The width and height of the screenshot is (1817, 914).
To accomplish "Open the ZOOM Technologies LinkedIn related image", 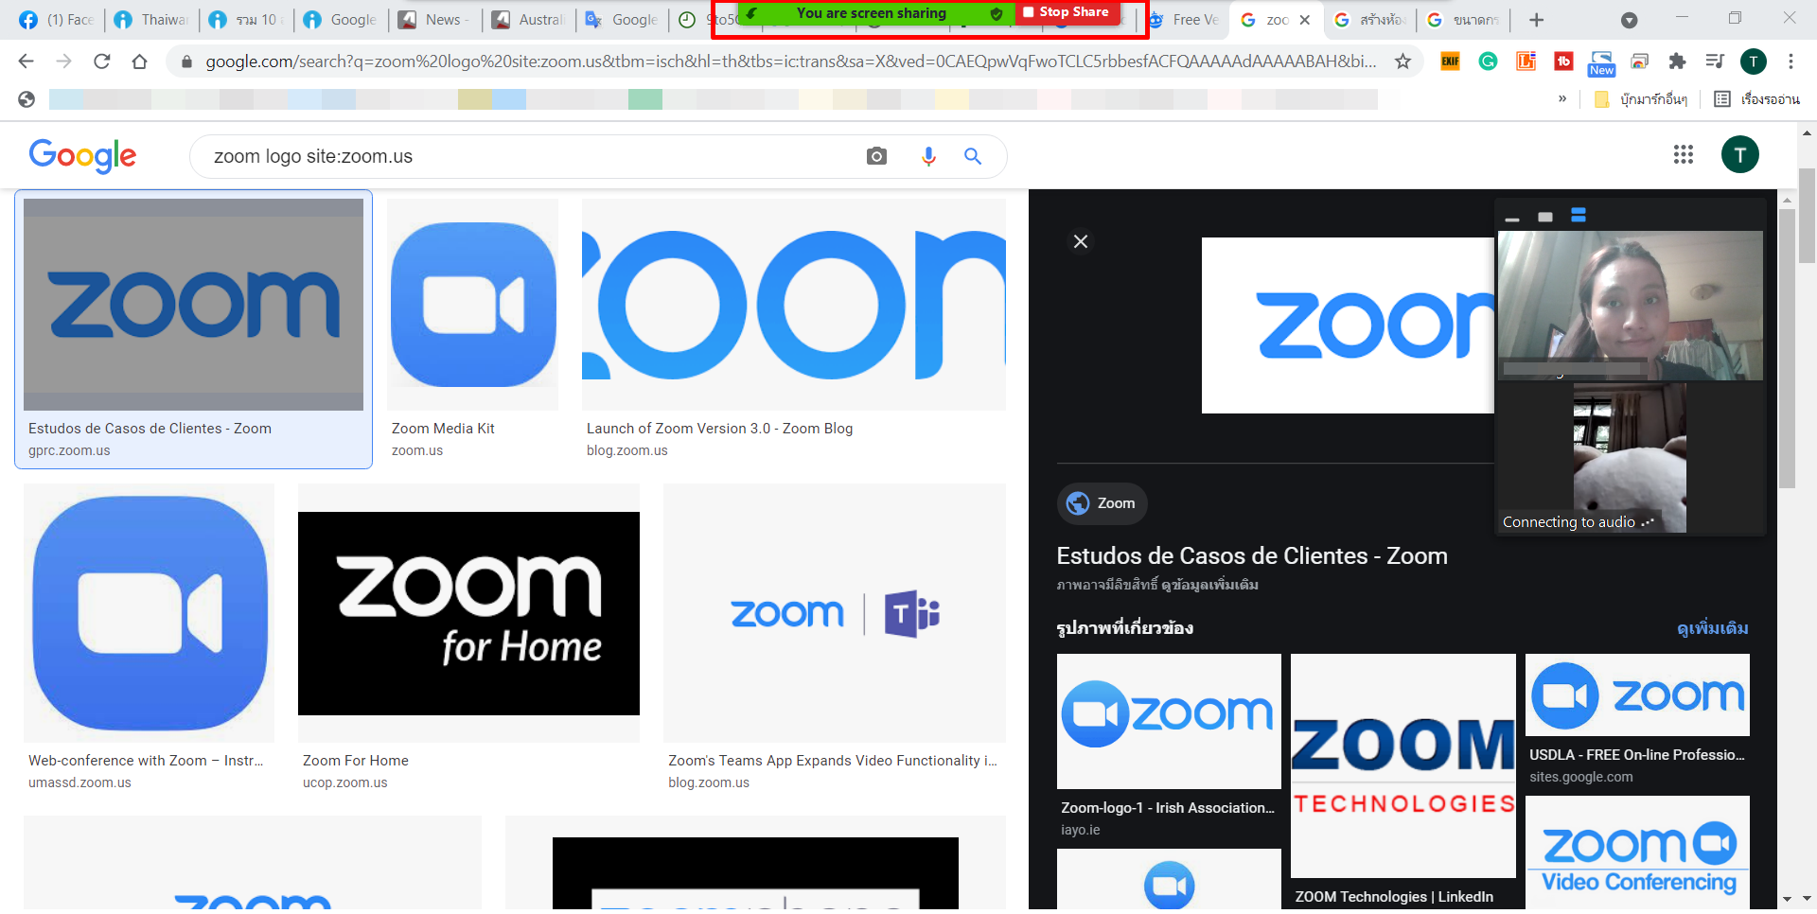I will [1403, 766].
